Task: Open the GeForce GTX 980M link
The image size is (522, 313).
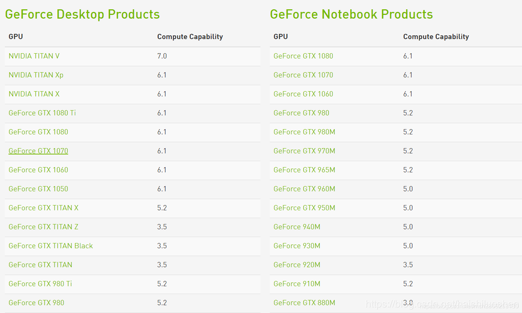Action: click(x=304, y=132)
